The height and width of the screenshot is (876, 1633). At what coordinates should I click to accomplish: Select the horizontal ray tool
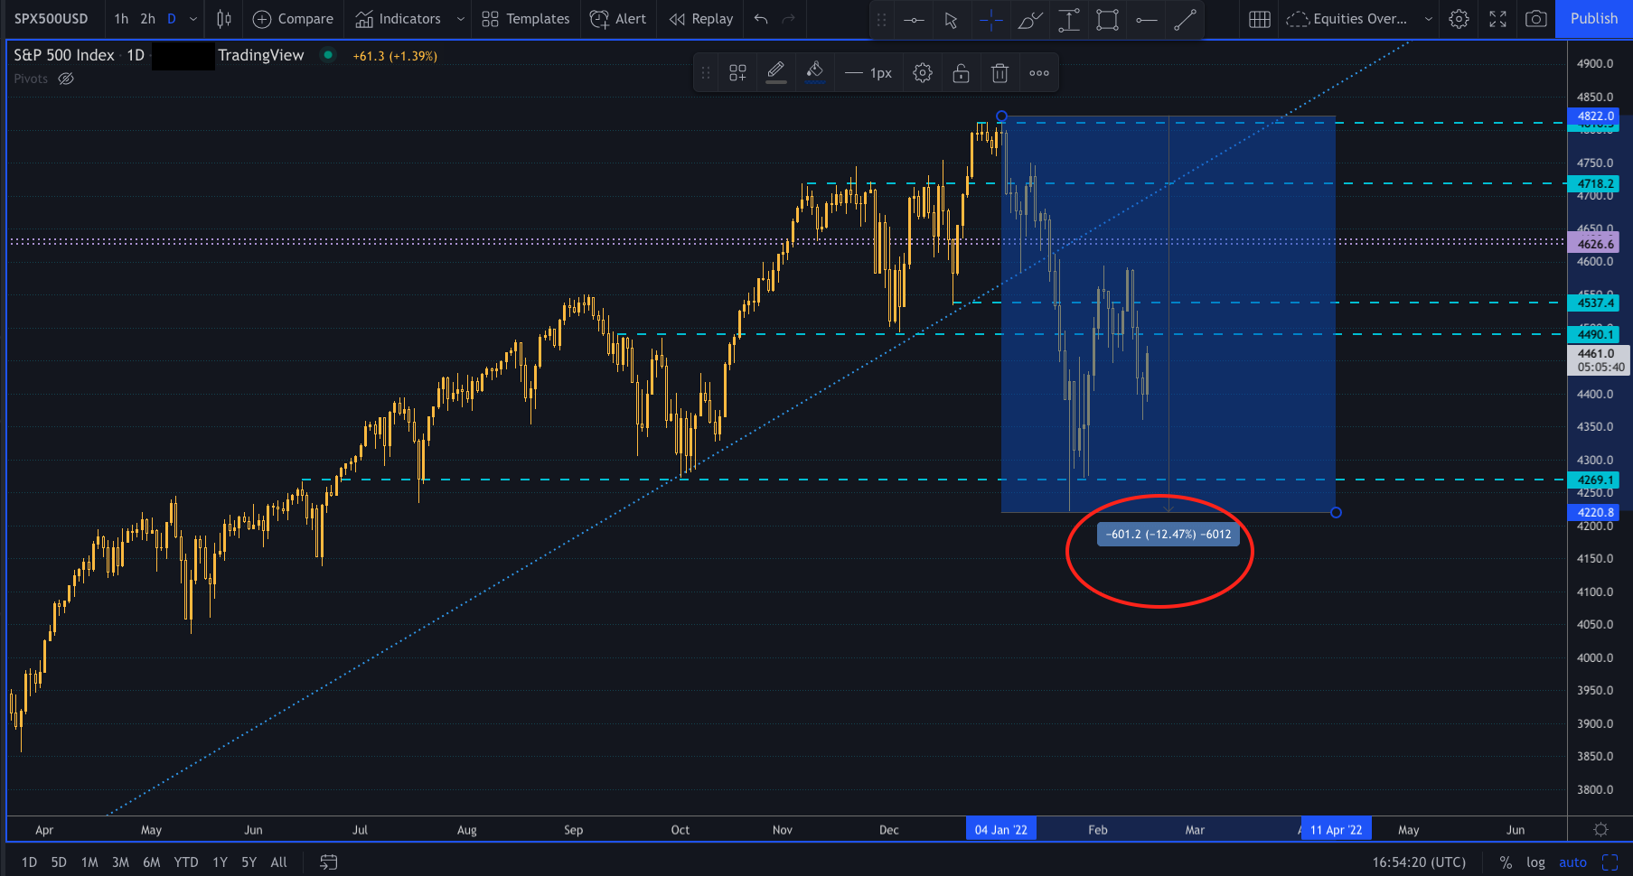point(1146,19)
